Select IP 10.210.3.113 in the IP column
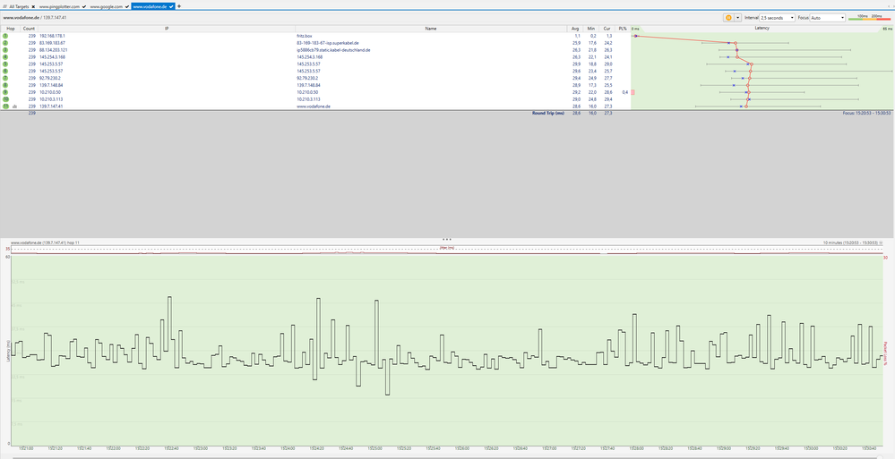This screenshot has width=895, height=459. coord(51,99)
